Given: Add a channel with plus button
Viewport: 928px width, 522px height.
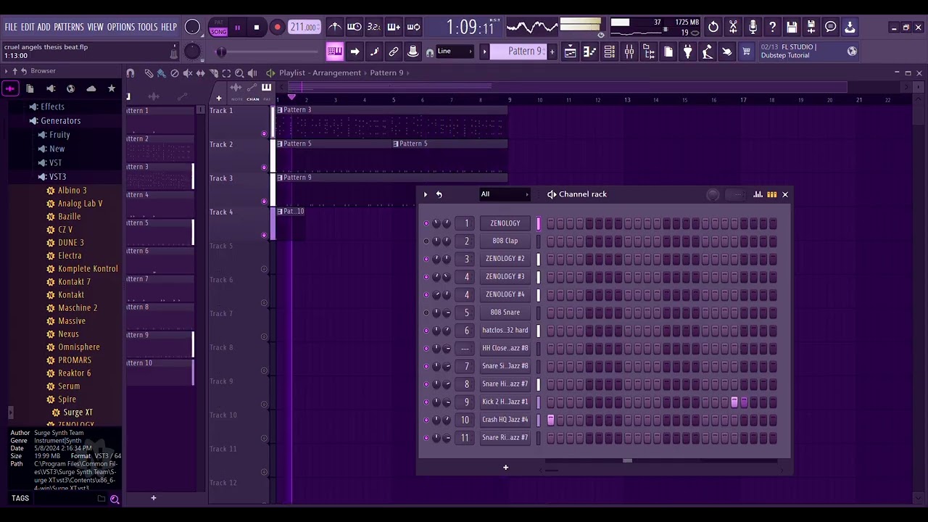Looking at the screenshot, I should click(505, 468).
